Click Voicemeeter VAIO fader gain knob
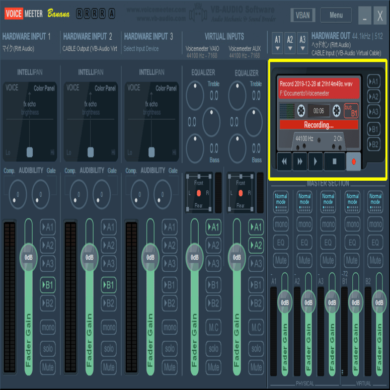This screenshot has height=390, width=390. [195, 257]
